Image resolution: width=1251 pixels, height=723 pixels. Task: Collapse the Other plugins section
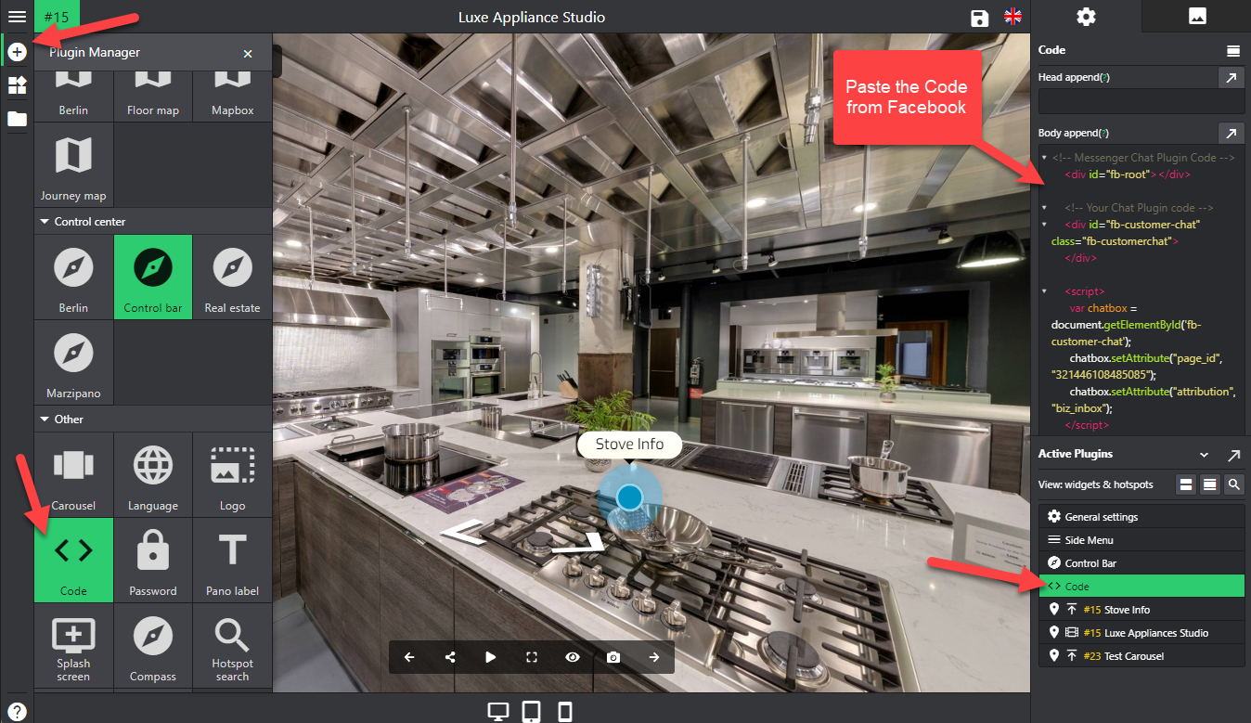pyautogui.click(x=45, y=420)
